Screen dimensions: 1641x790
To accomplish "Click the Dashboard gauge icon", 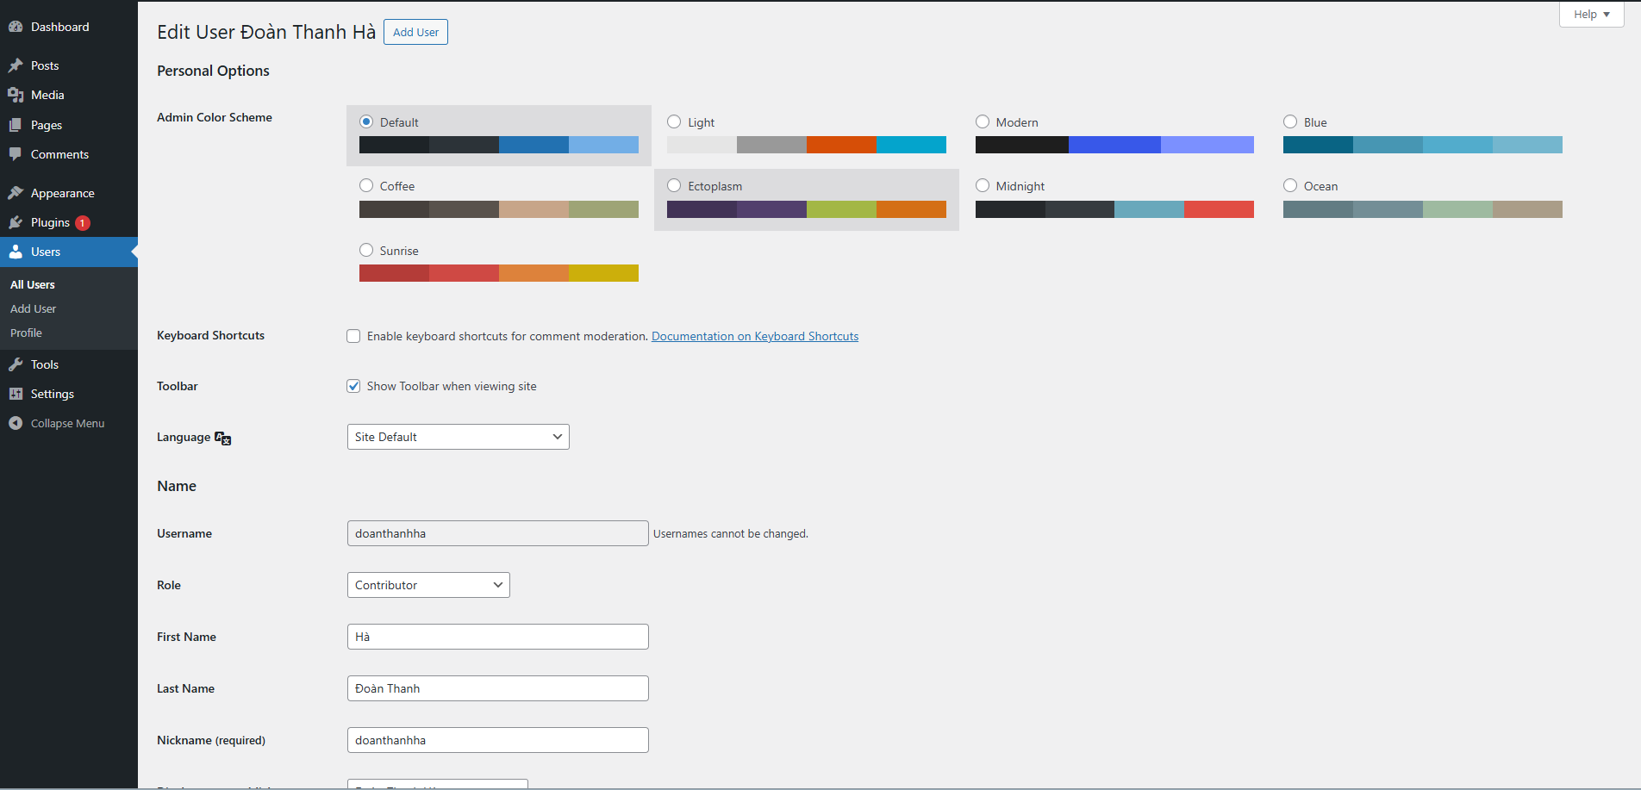I will pos(16,27).
